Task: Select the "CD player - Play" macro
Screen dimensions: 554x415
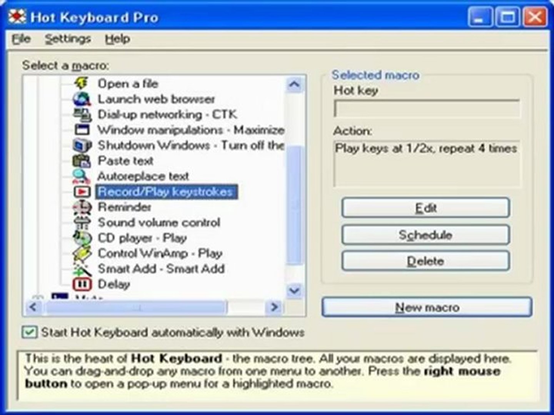Action: click(x=142, y=238)
